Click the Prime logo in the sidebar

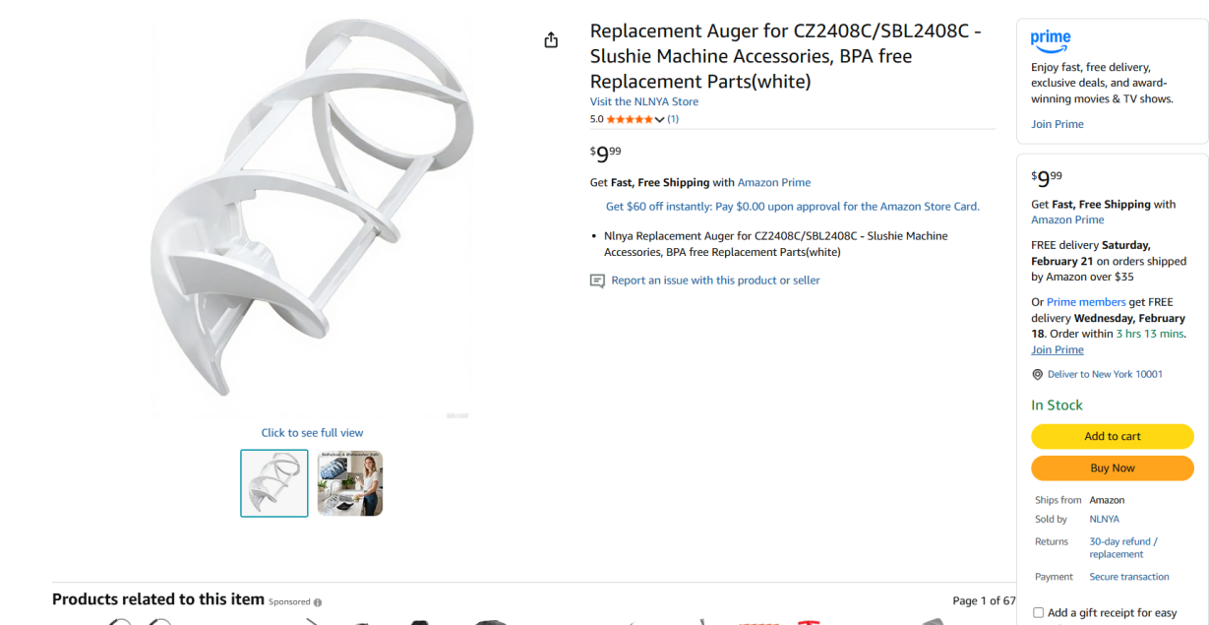click(1051, 40)
